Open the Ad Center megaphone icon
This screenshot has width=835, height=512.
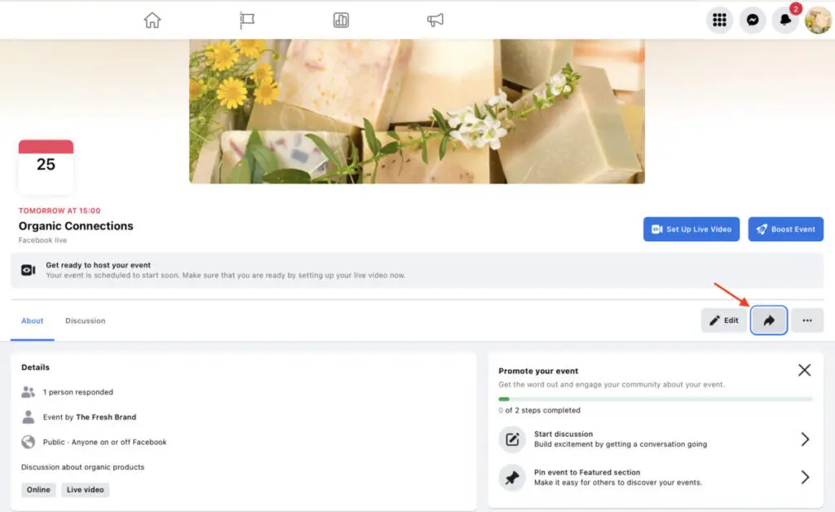pos(435,20)
